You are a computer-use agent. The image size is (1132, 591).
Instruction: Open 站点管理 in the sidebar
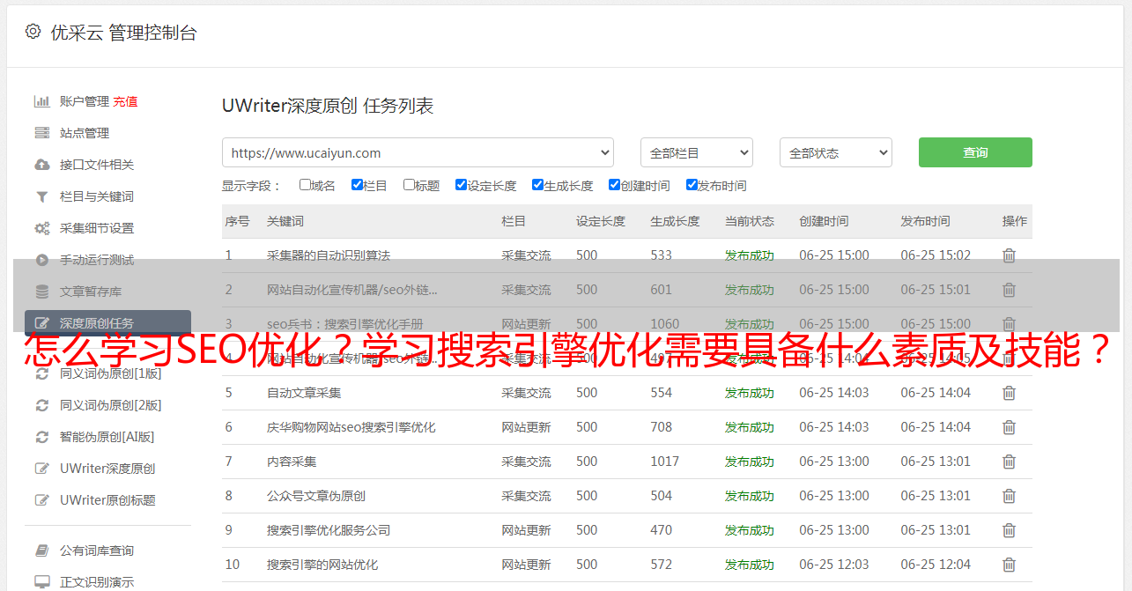[85, 133]
